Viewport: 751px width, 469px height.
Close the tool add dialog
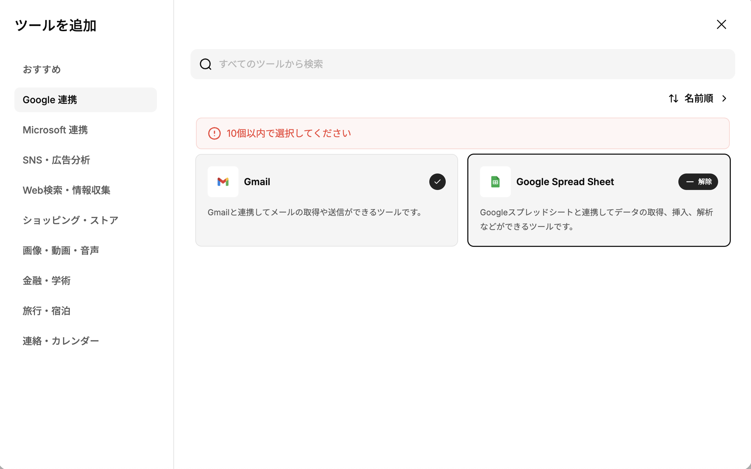[721, 24]
